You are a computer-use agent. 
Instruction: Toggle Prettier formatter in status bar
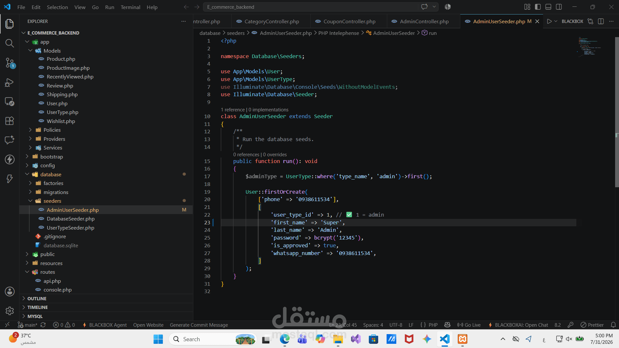[x=592, y=325]
